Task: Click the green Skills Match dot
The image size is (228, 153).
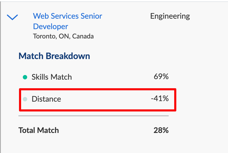Action: coord(25,77)
